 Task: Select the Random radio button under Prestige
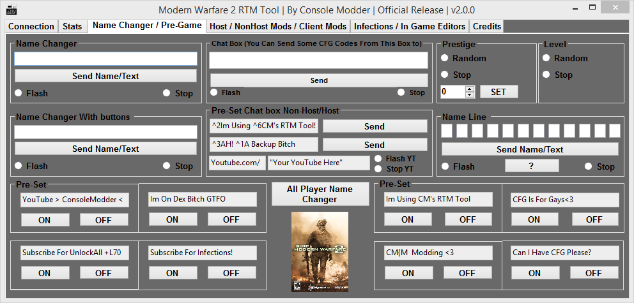(x=445, y=58)
